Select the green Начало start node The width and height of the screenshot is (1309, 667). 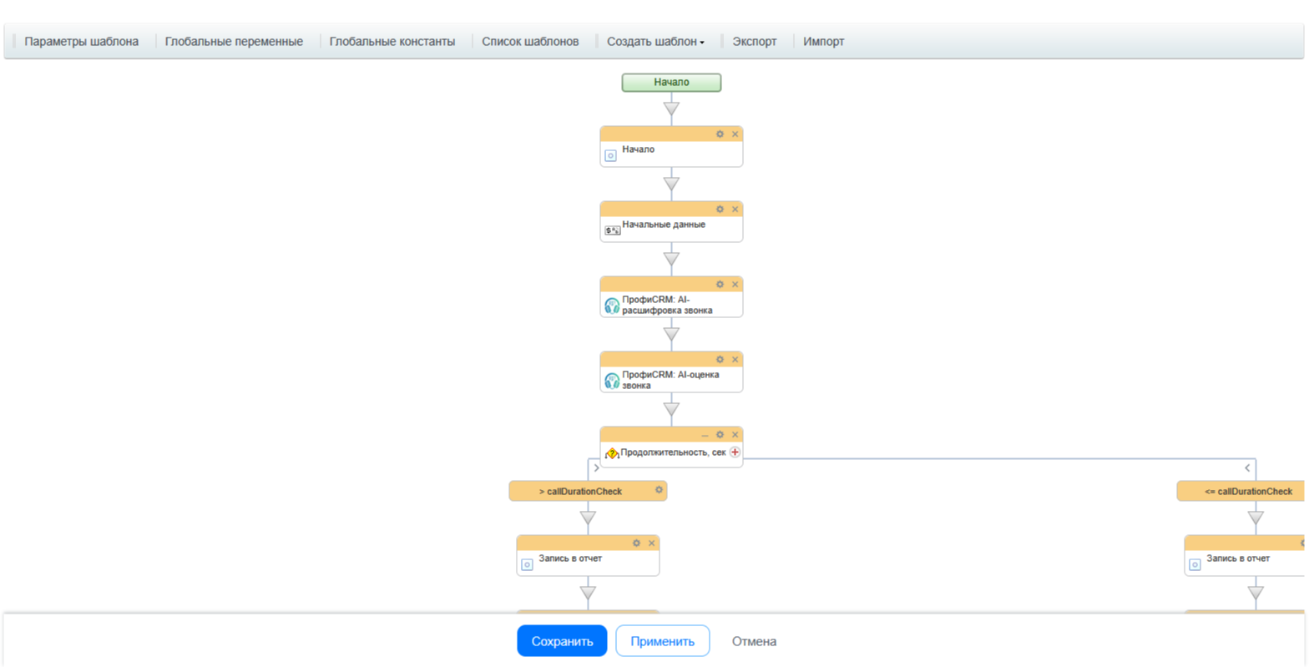pyautogui.click(x=671, y=83)
